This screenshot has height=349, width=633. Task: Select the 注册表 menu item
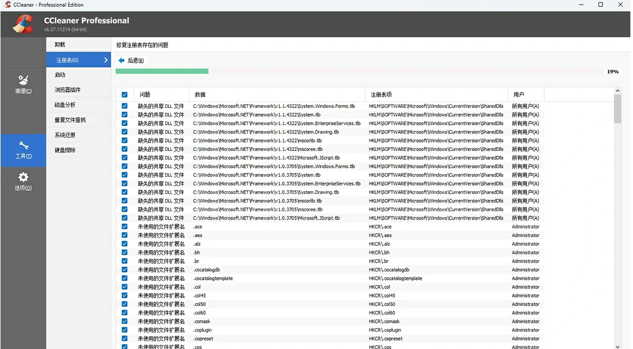tap(79, 60)
